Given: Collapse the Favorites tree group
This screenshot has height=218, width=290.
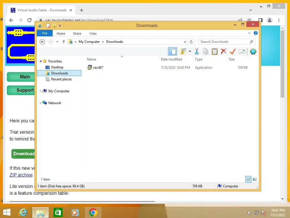Looking at the screenshot, I should pos(40,61).
